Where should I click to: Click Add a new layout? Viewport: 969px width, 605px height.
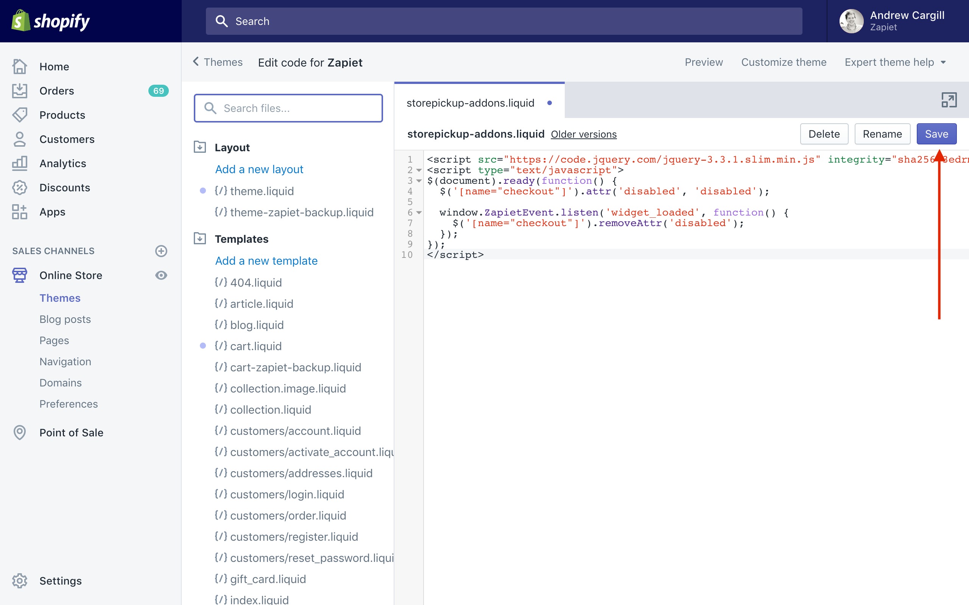tap(259, 169)
